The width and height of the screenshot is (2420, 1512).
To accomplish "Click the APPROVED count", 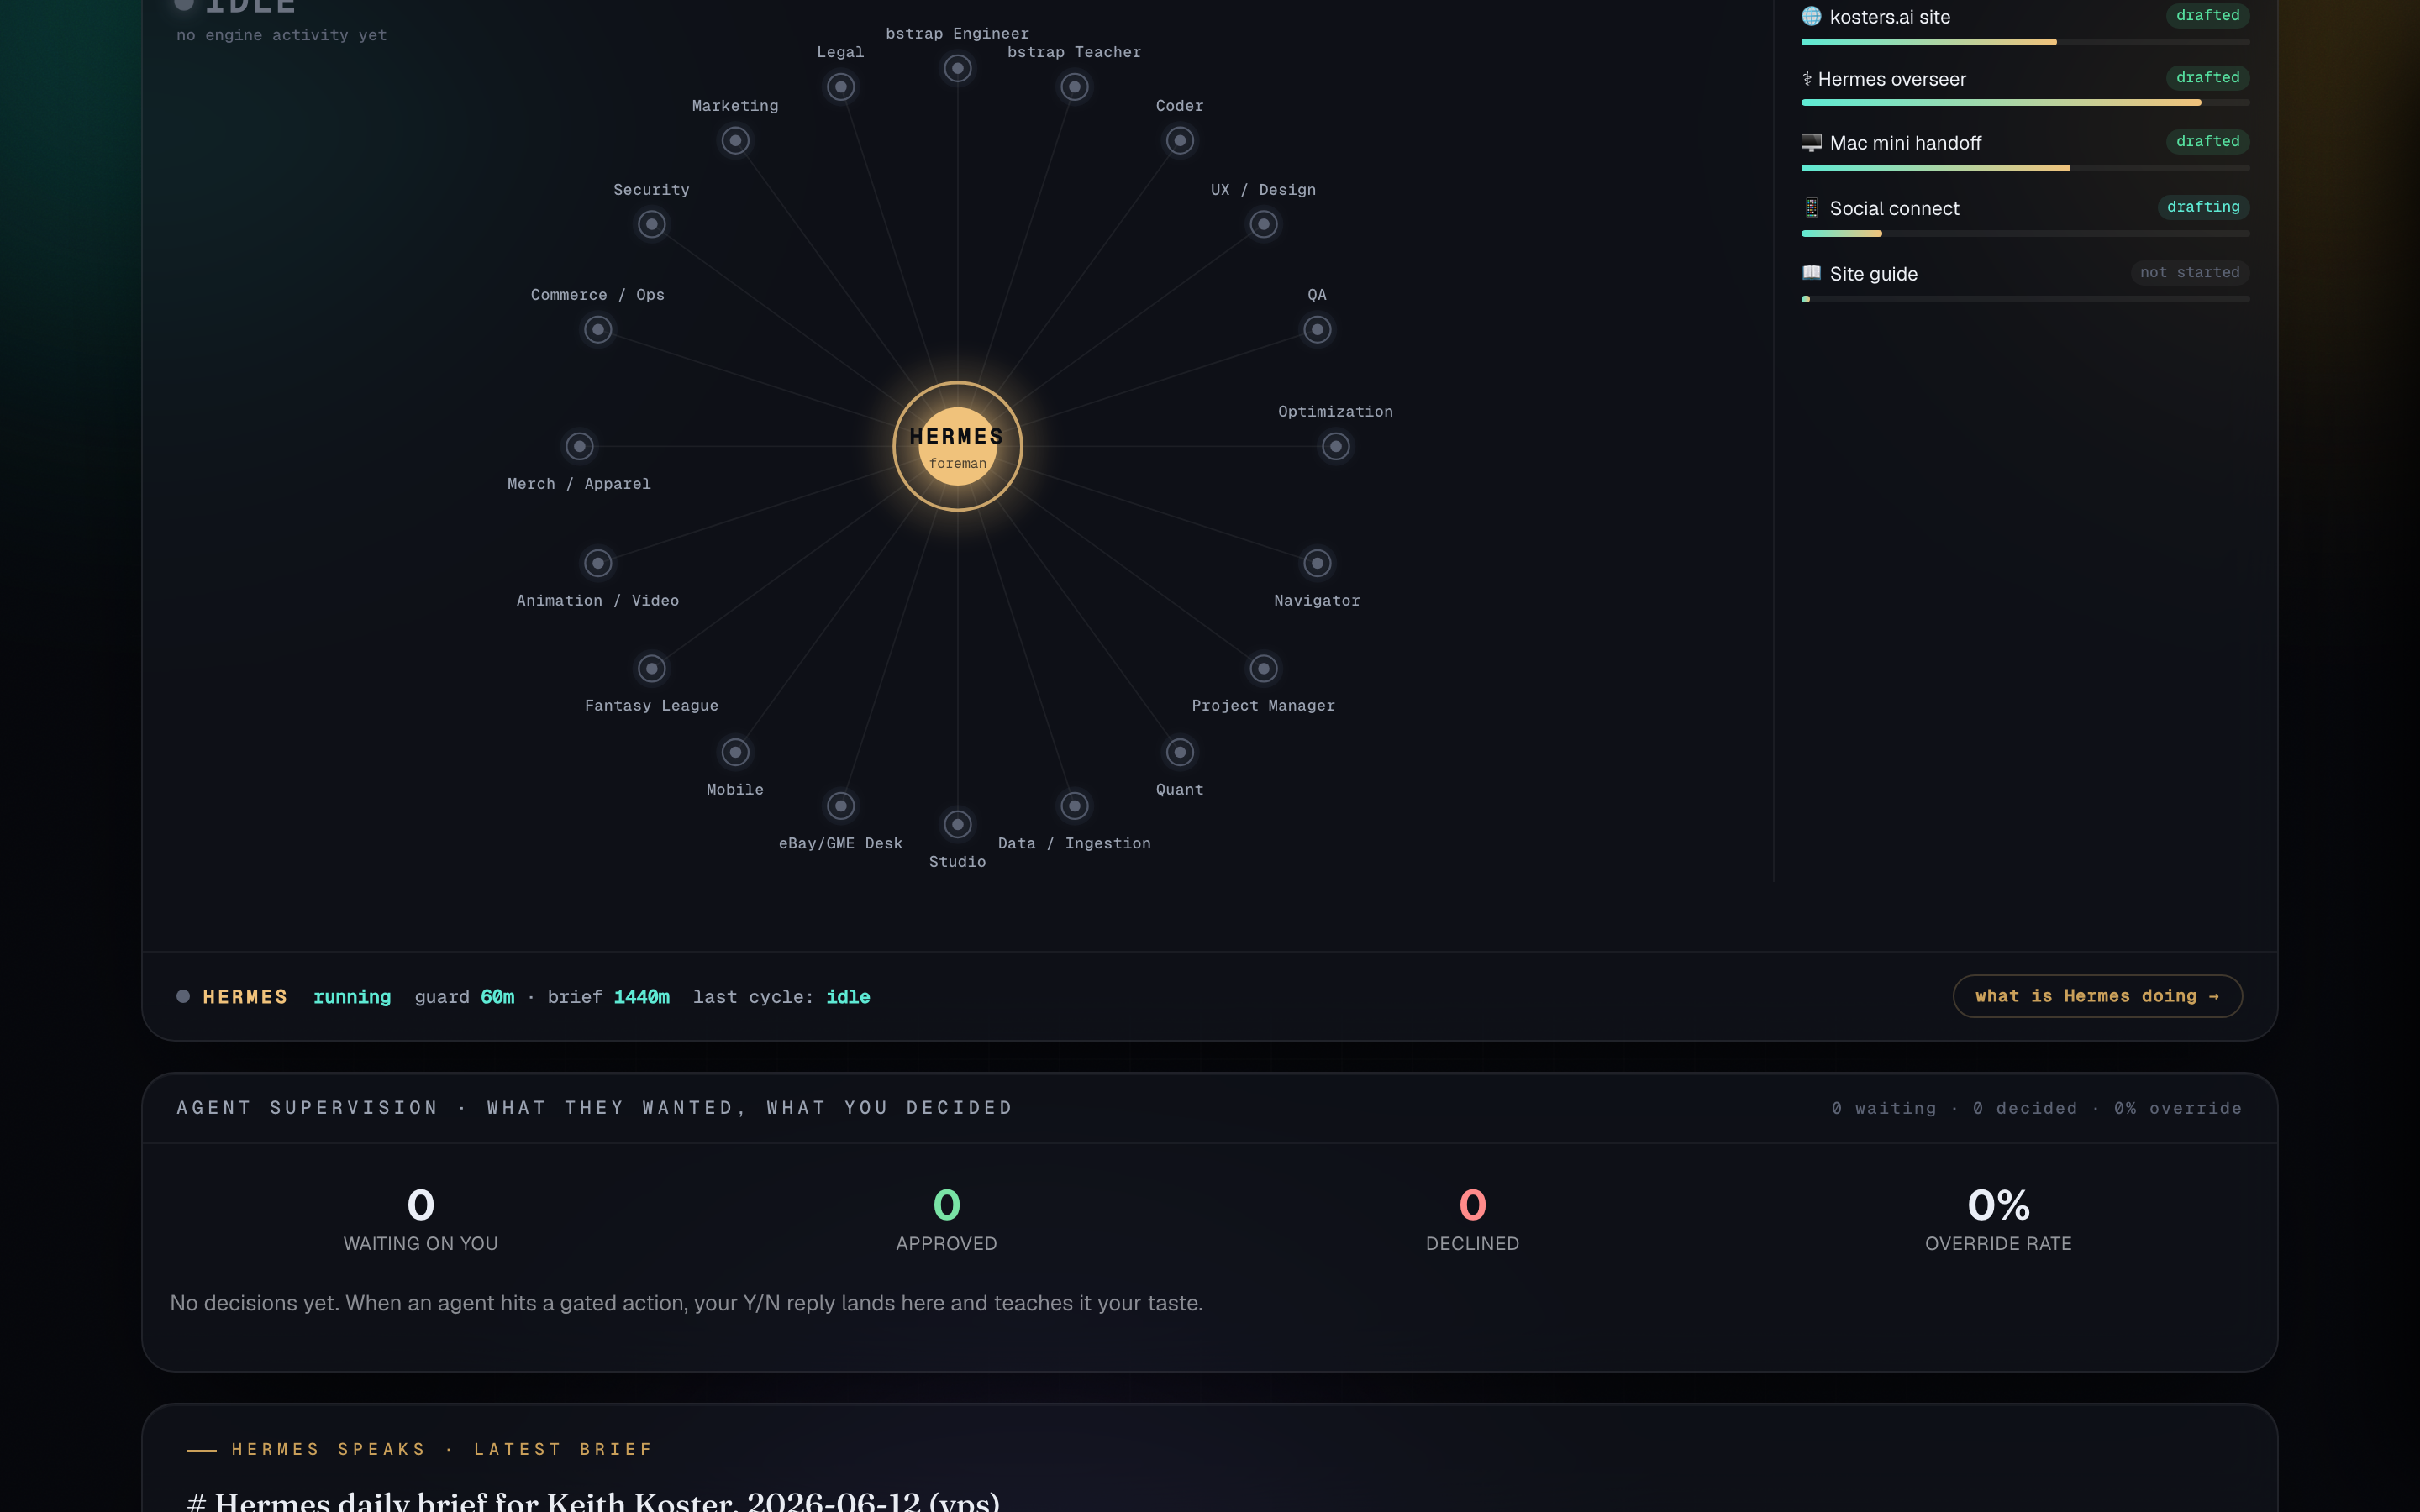I will pyautogui.click(x=946, y=1205).
